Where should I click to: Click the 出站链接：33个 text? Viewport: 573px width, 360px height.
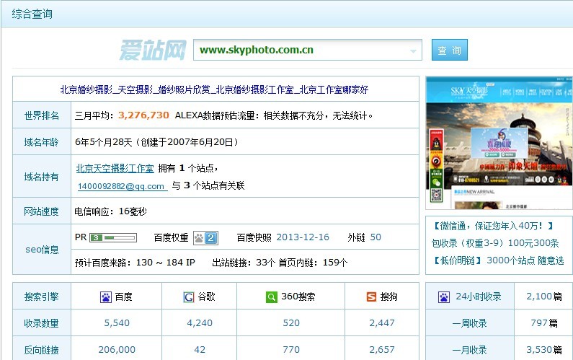click(x=244, y=263)
